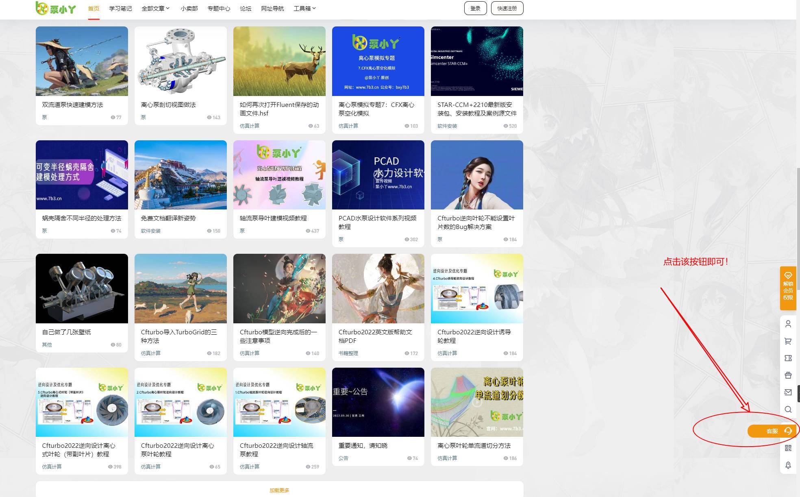Open article 轴流泵导叶建模视频教程
This screenshot has width=800, height=497.
273,218
